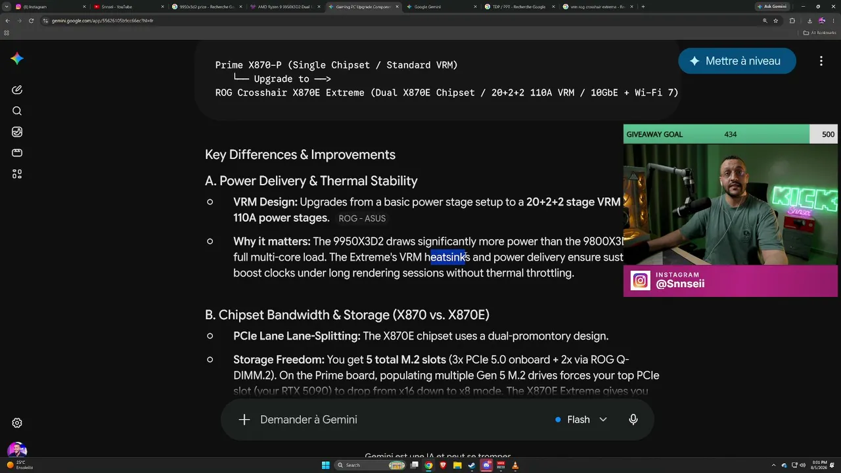Viewport: 841px width, 473px height.
Task: Open a new browser tab
Action: [643, 7]
